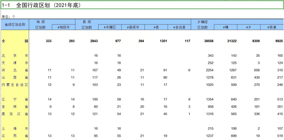The height and width of the screenshot is (140, 284).
Task: Click the "#地级市" column header
Action: click(x=63, y=27)
